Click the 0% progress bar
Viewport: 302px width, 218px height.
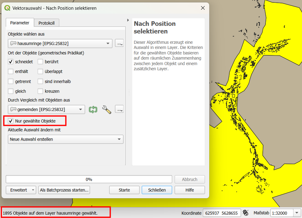89,179
